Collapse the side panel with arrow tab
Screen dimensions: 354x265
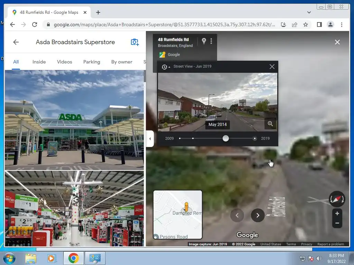[x=150, y=139]
